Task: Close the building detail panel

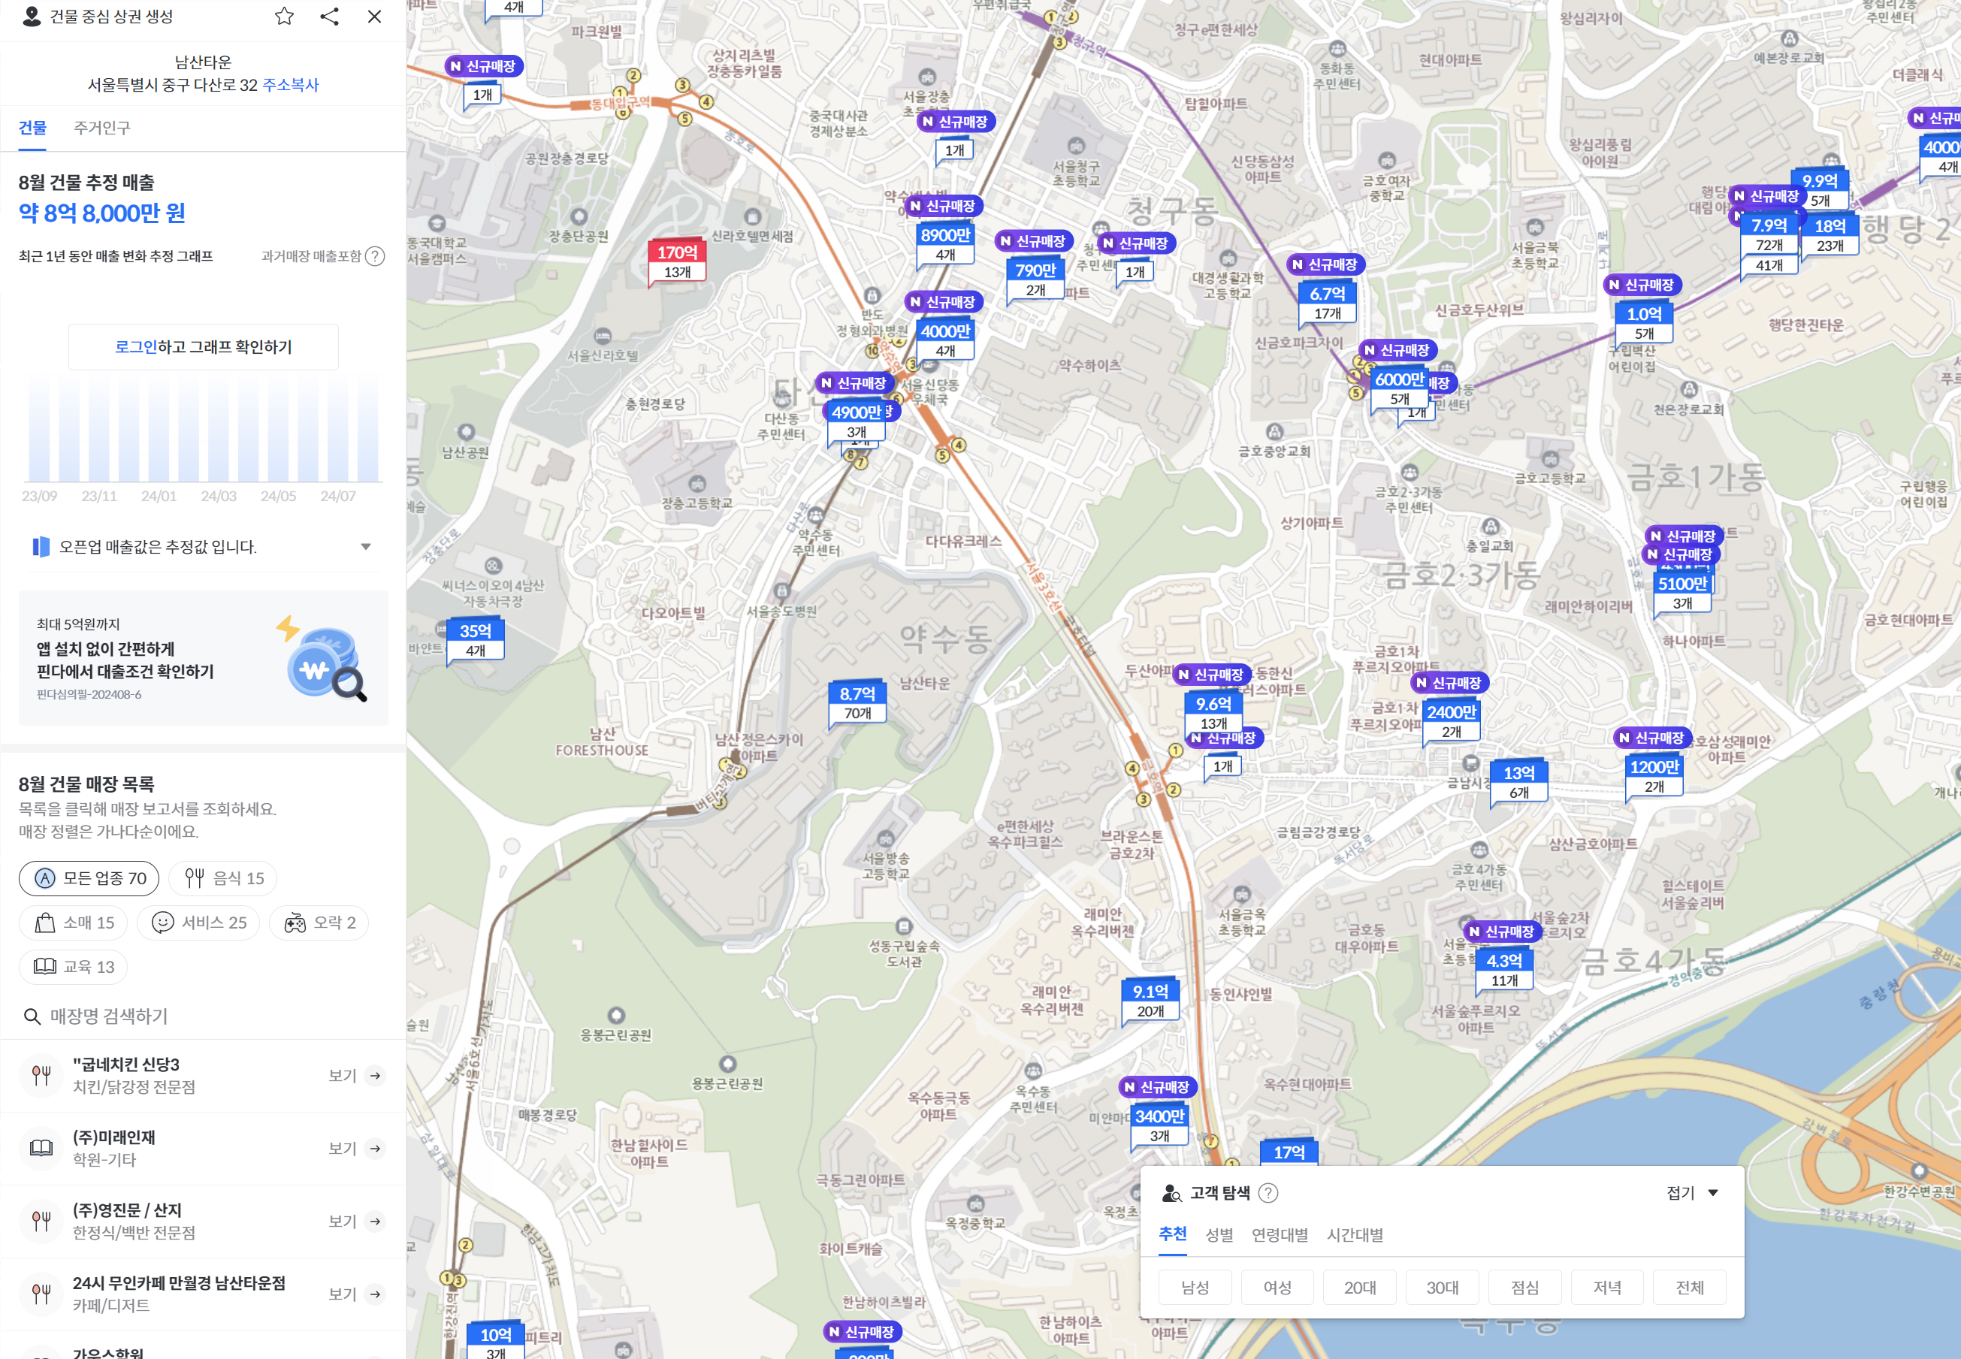Action: [x=375, y=17]
